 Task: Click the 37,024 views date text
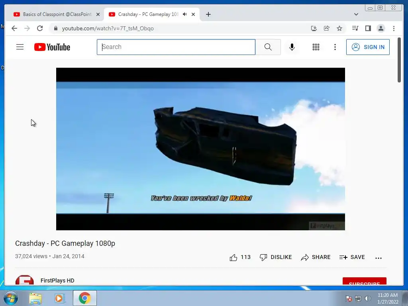[x=50, y=256]
